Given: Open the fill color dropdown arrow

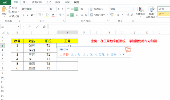Looking at the screenshot, I should tap(50, 15).
